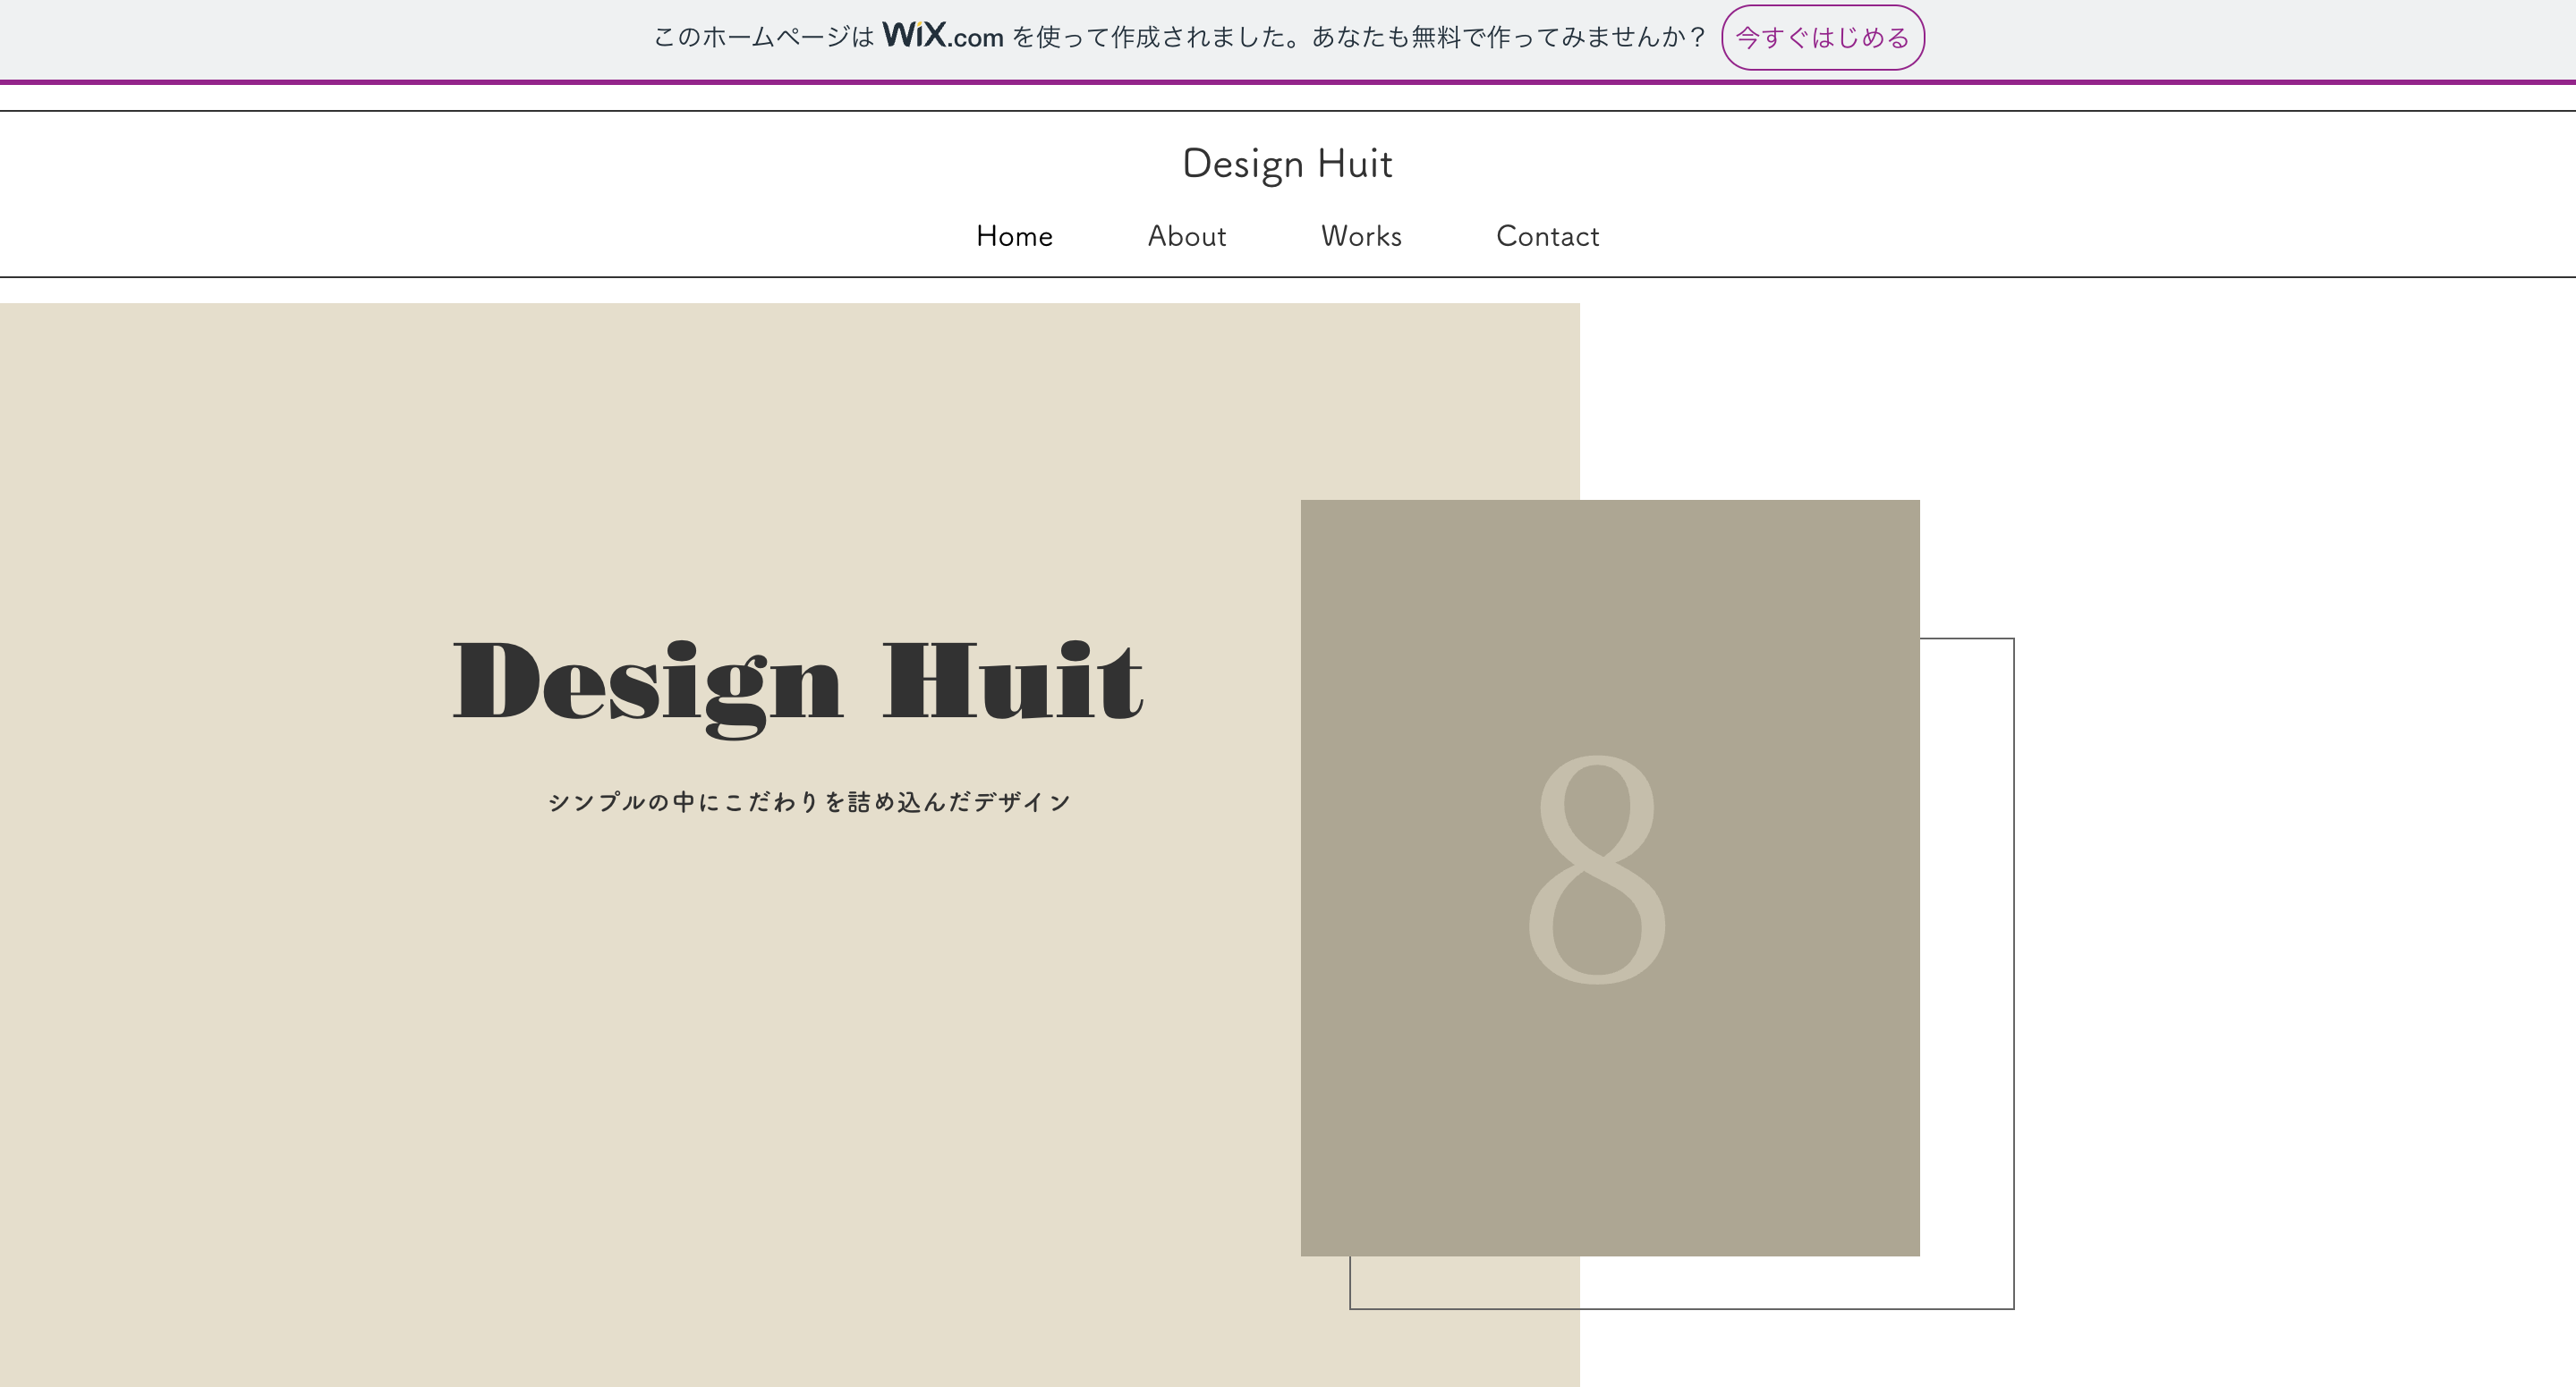
Task: Click the banner text 'このホームページは'
Action: click(x=764, y=38)
